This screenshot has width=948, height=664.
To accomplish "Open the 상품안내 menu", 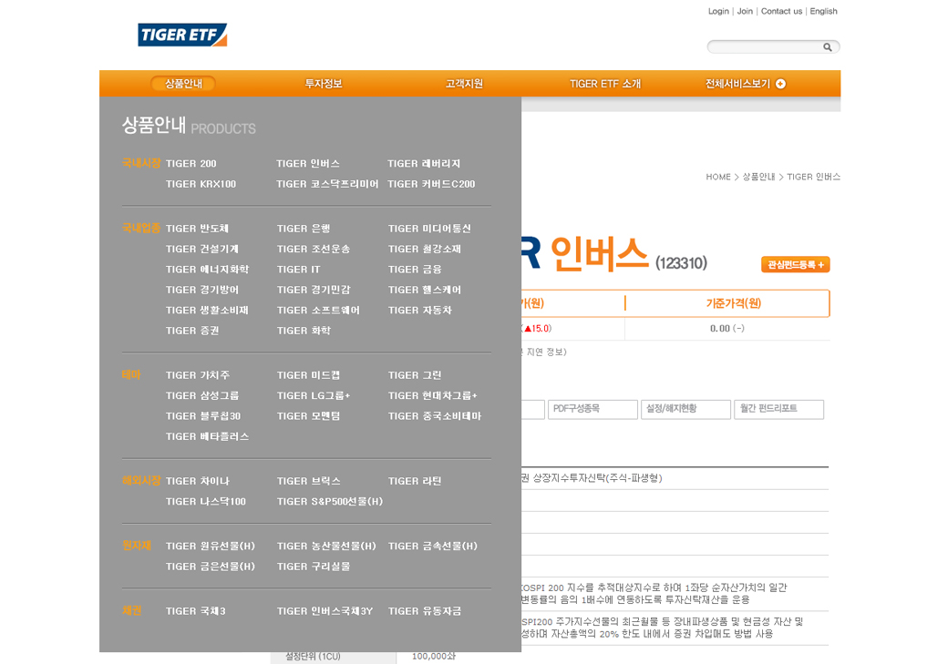I will (x=183, y=84).
